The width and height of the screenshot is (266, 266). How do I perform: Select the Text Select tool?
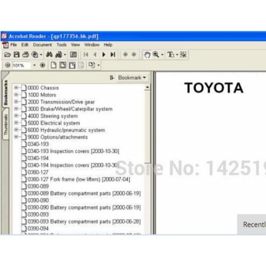click(171, 54)
